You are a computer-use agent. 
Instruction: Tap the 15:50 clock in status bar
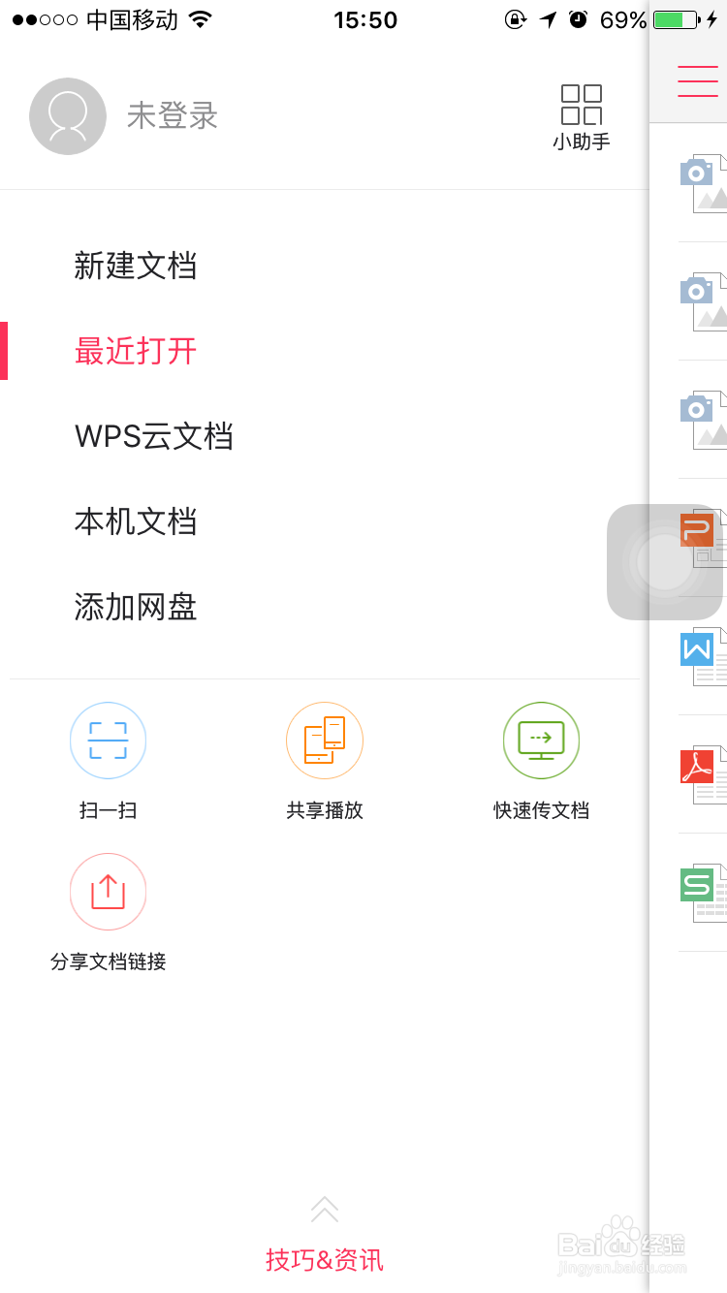point(365,20)
